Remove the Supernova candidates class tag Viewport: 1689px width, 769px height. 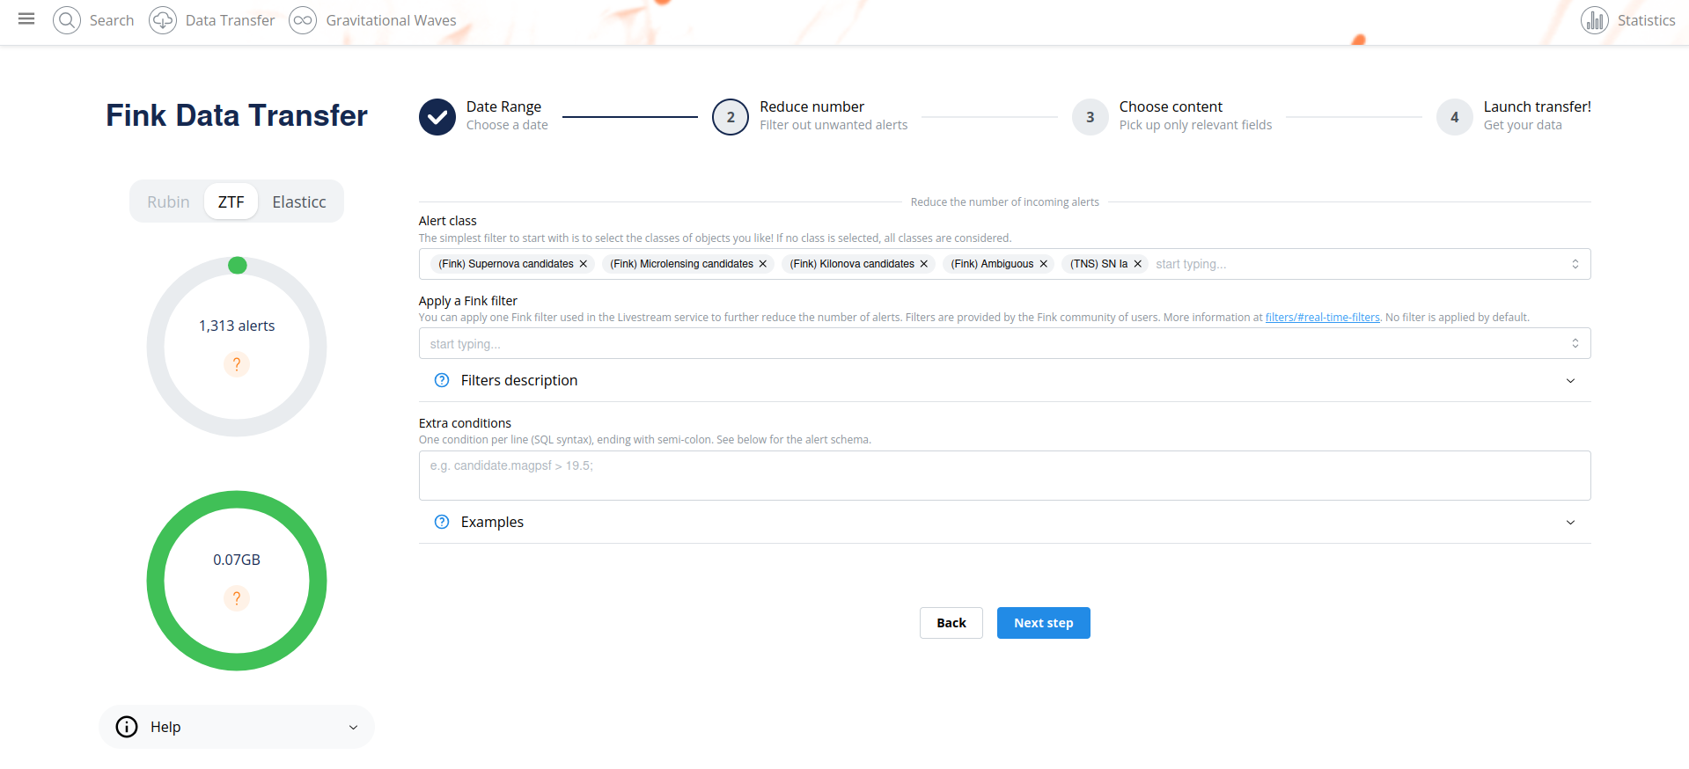click(x=584, y=264)
